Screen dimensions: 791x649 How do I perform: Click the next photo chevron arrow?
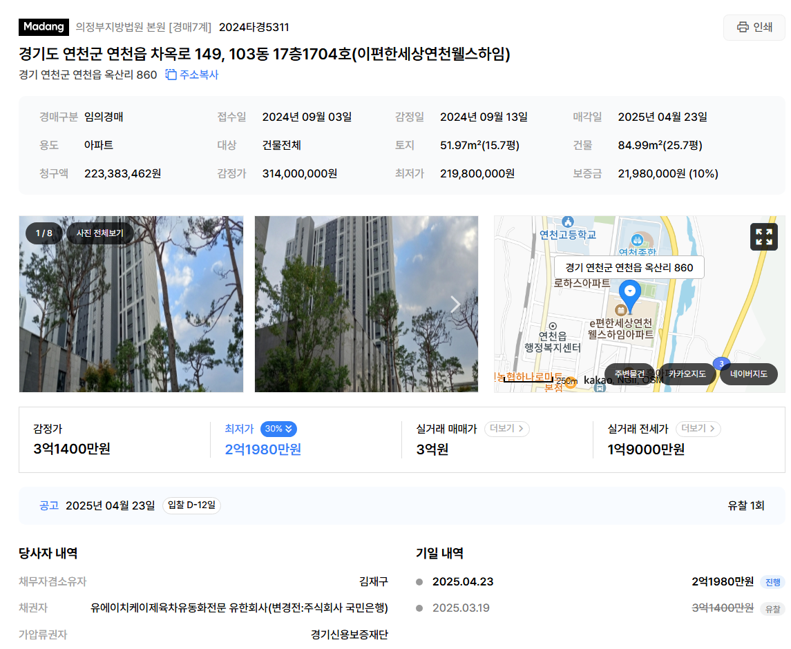coord(455,304)
